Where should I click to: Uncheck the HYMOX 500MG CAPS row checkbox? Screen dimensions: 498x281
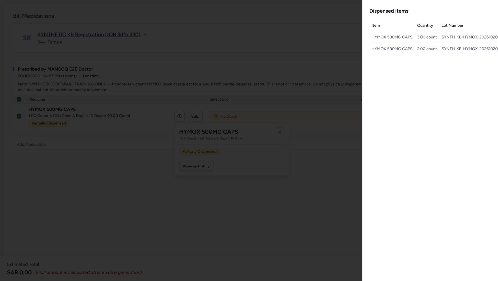pyautogui.click(x=19, y=116)
